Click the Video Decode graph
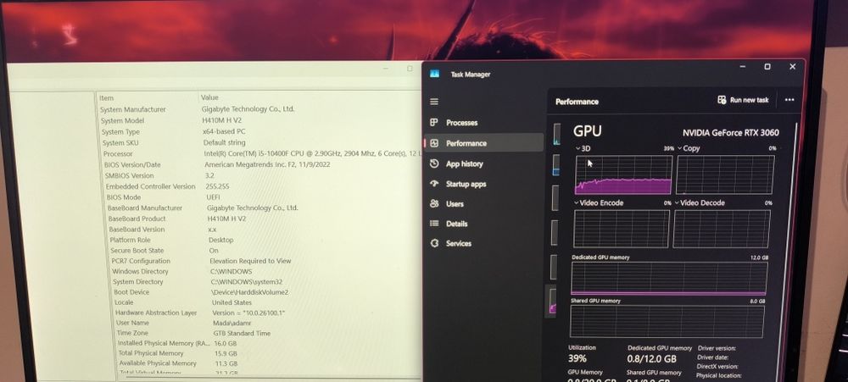Viewport: 848px width, 382px height. coord(722,229)
